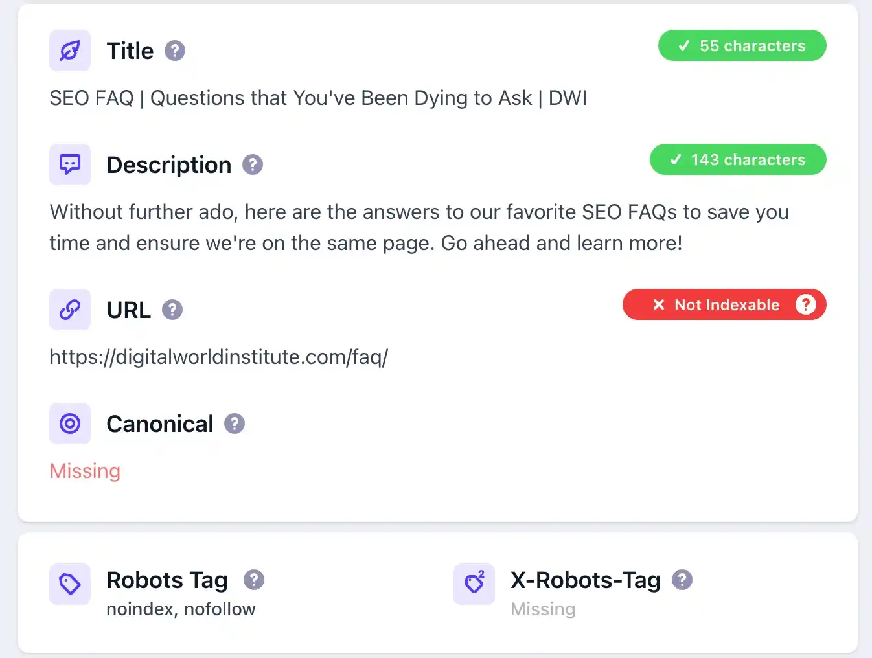Click the Description speech bubble icon
Viewport: 872px width, 658px height.
(70, 164)
